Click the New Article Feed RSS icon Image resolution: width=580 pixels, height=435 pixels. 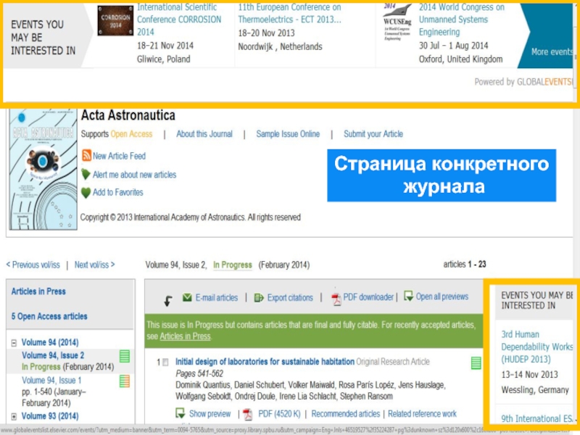(x=86, y=156)
